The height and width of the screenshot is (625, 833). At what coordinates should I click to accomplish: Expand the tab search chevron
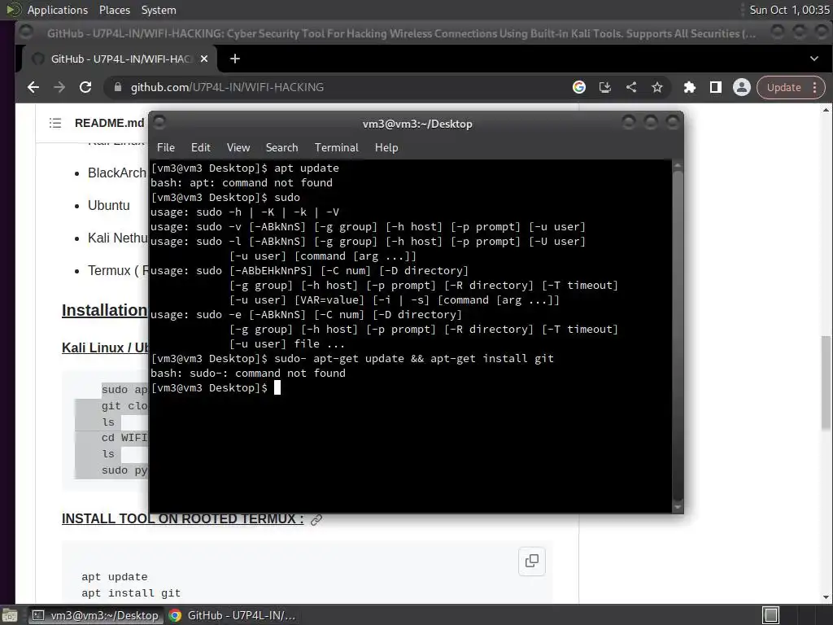click(x=813, y=59)
